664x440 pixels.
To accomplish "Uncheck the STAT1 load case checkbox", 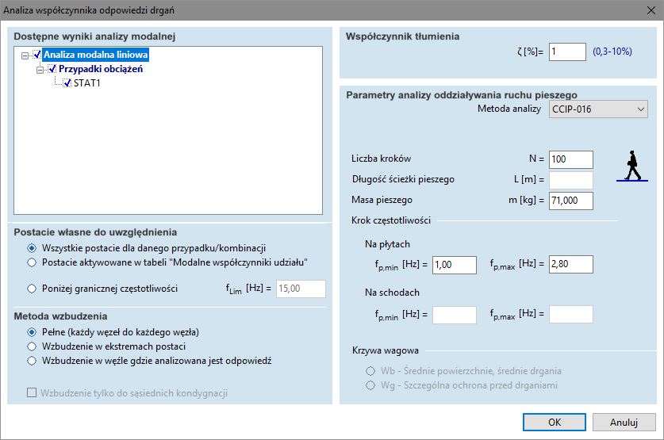I will [x=67, y=83].
